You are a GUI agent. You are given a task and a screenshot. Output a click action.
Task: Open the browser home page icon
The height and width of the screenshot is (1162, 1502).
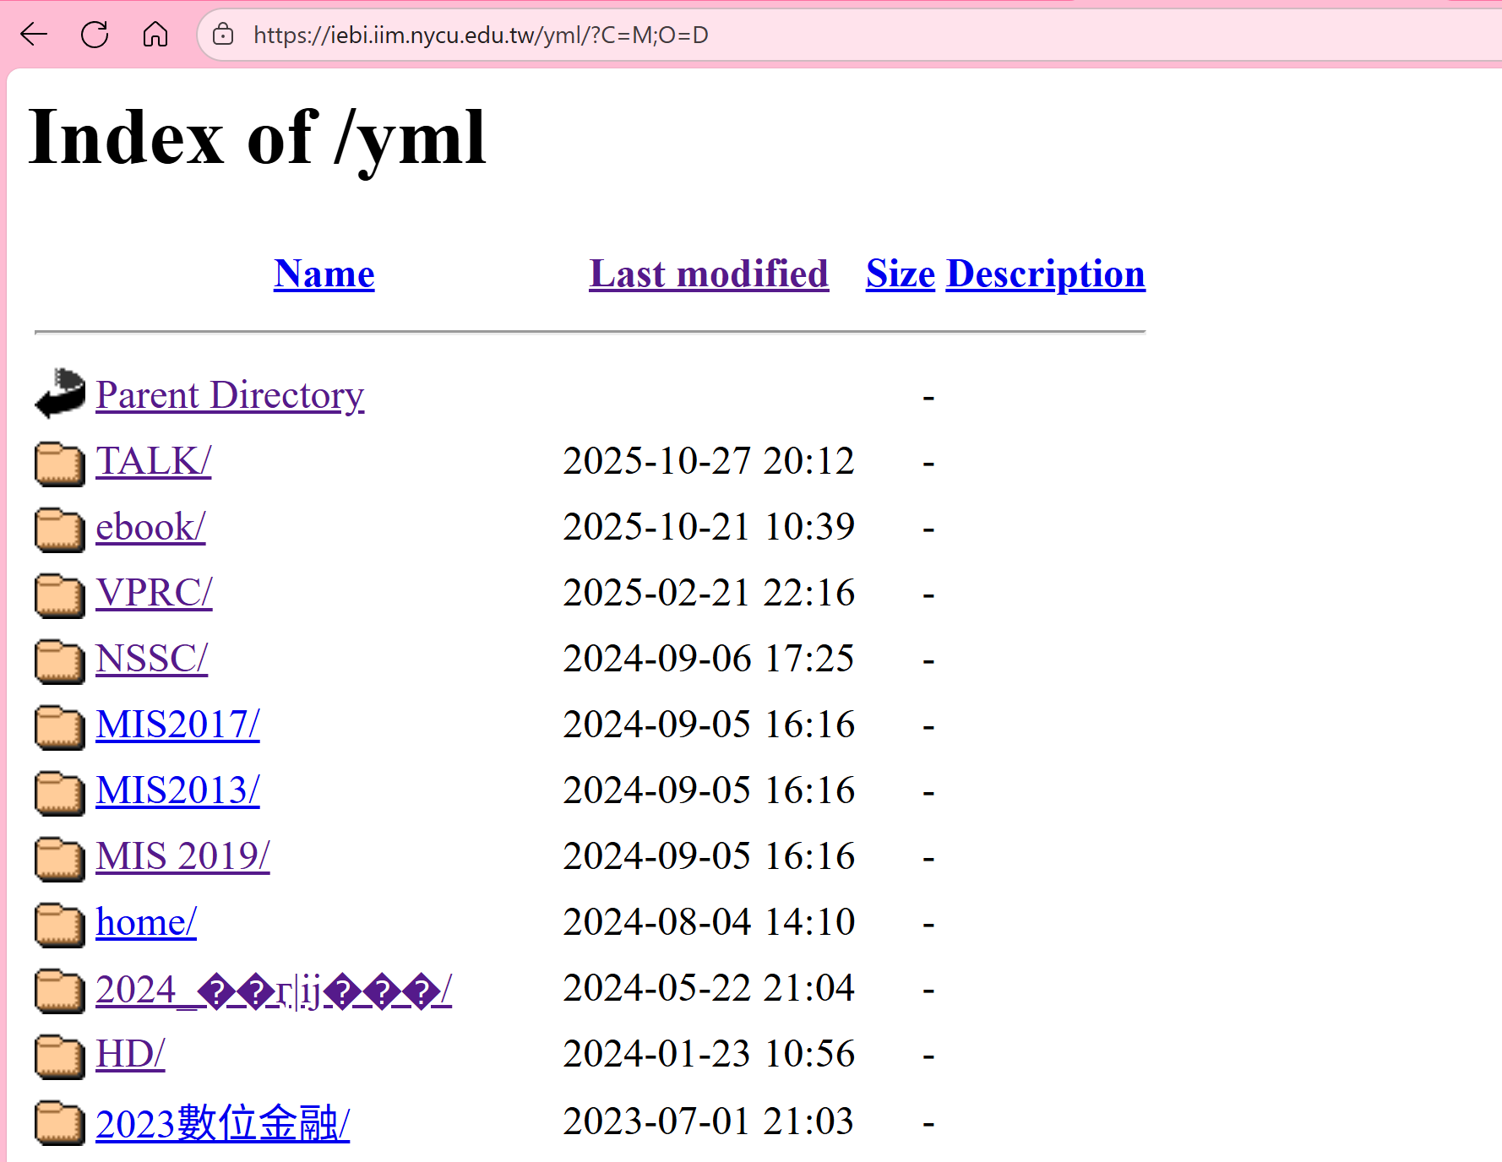155,35
